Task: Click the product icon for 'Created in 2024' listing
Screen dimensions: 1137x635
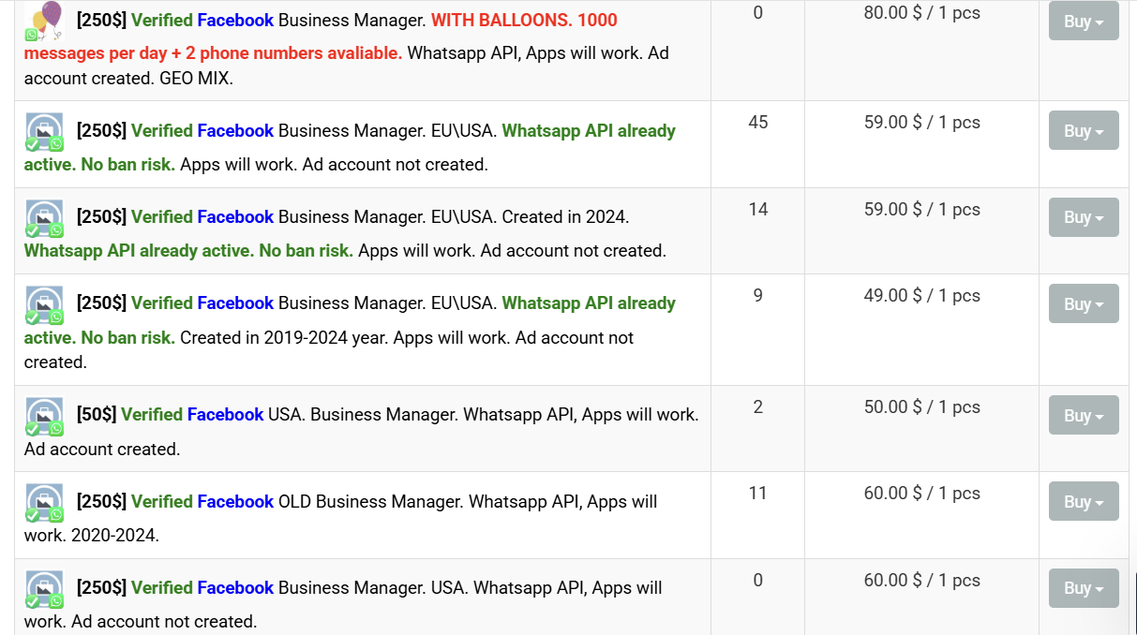Action: coord(44,218)
